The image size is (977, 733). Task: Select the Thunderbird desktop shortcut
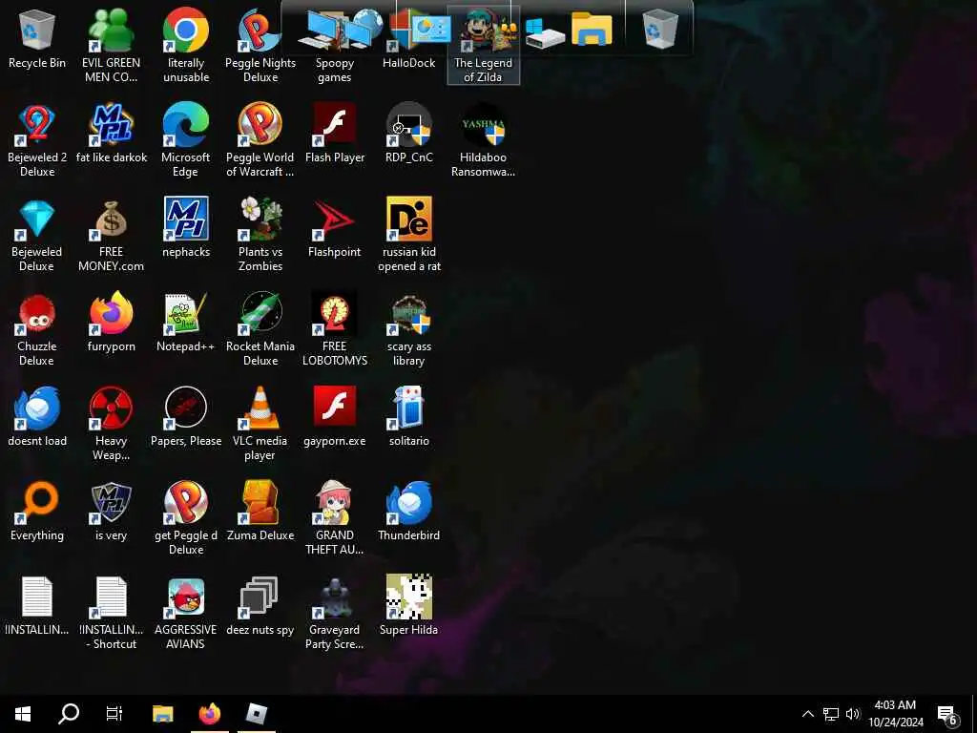408,512
